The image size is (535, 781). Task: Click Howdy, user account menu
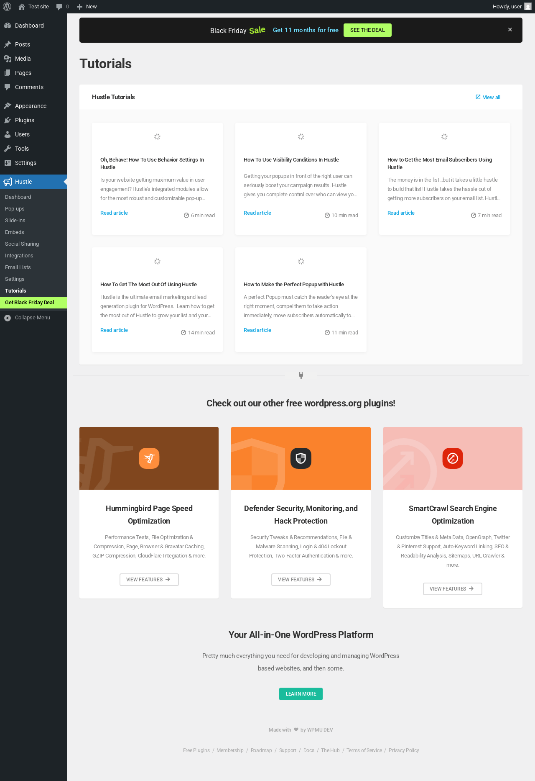click(512, 7)
